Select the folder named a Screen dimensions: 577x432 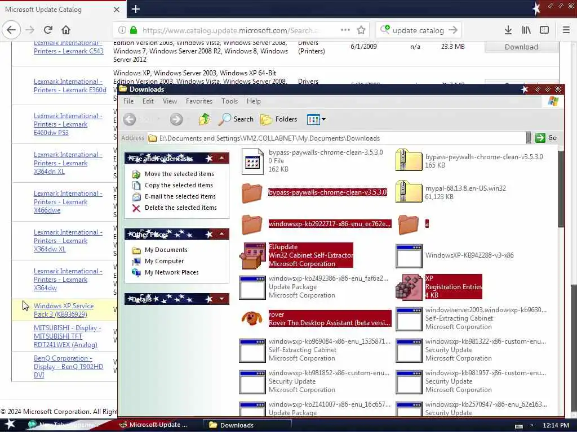click(x=409, y=224)
